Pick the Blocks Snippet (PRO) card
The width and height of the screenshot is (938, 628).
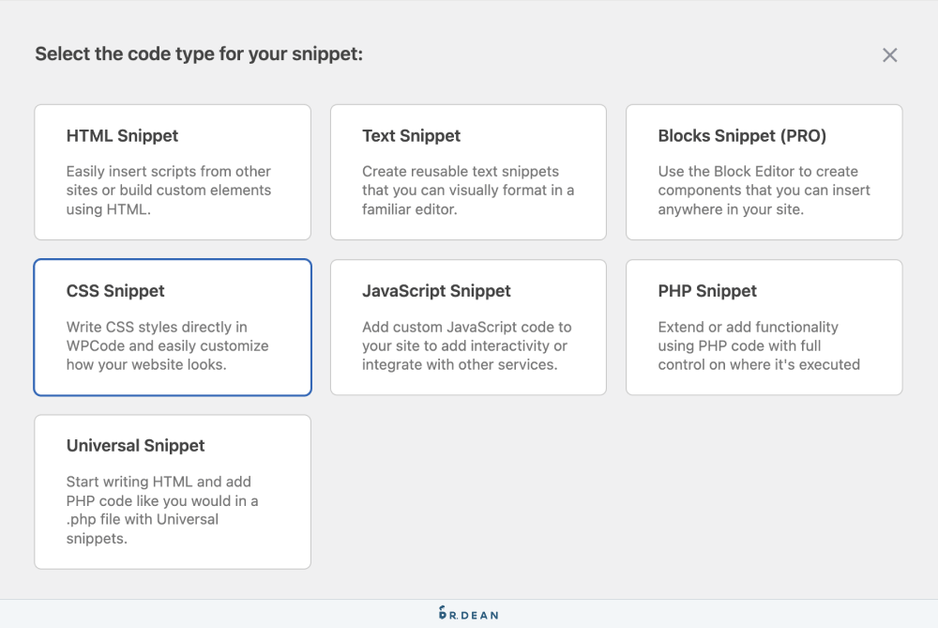pos(764,172)
